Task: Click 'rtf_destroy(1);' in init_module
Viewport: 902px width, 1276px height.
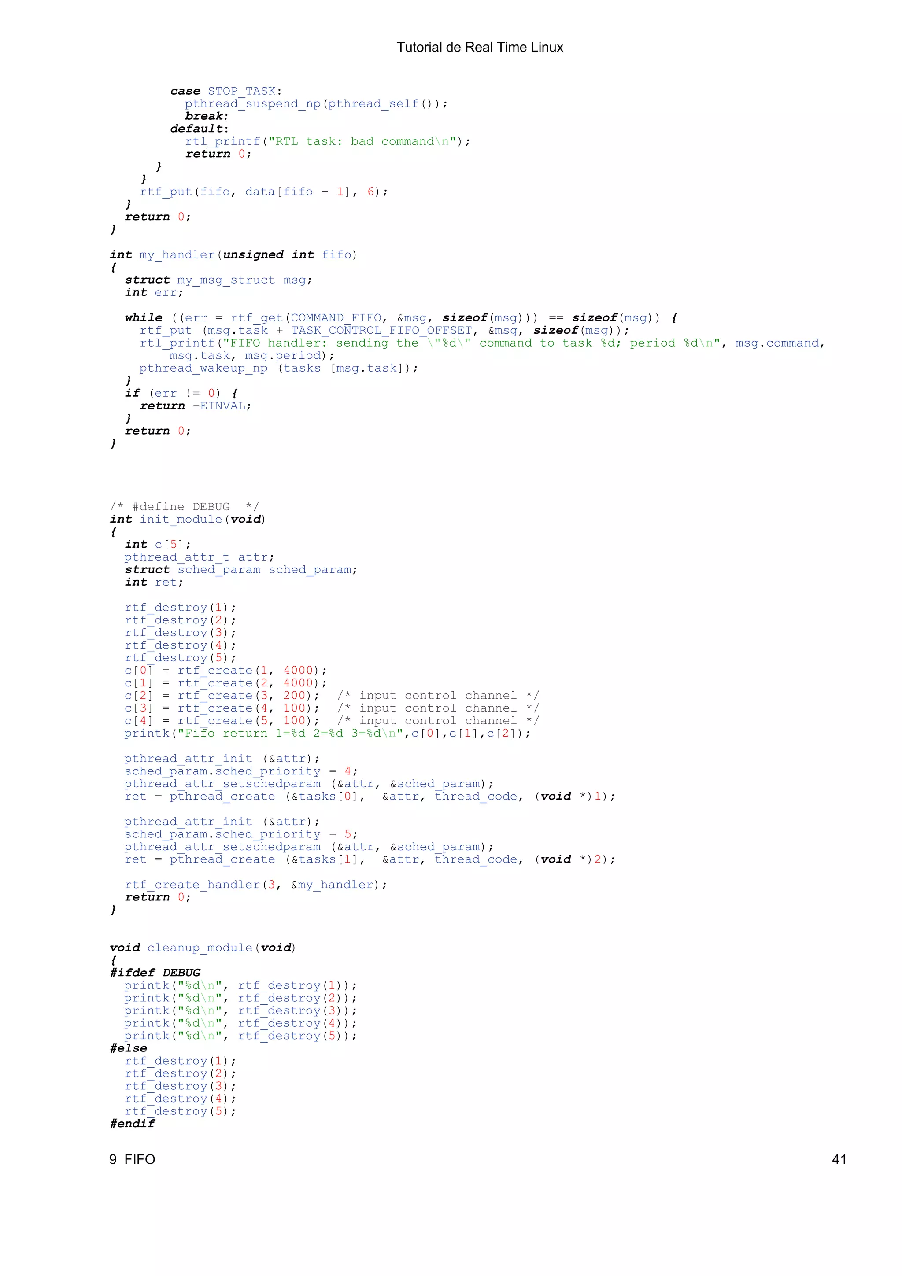Action: (x=181, y=608)
